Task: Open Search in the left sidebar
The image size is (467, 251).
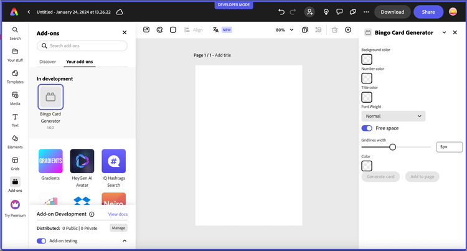Action: (15, 34)
